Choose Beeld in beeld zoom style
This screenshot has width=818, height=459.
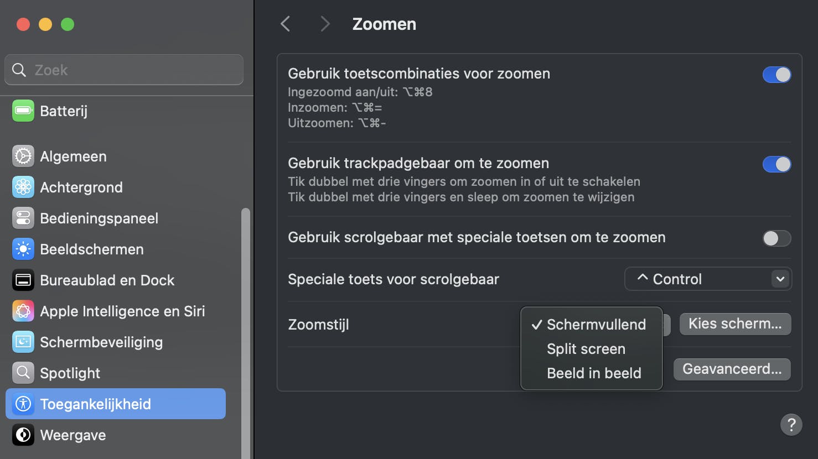coord(594,373)
